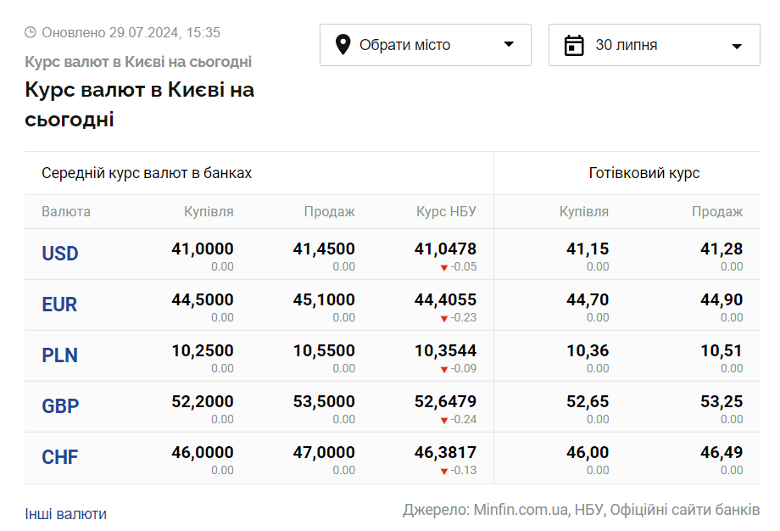
Task: Click the red down arrow in the PLN row
Action: pyautogui.click(x=443, y=369)
